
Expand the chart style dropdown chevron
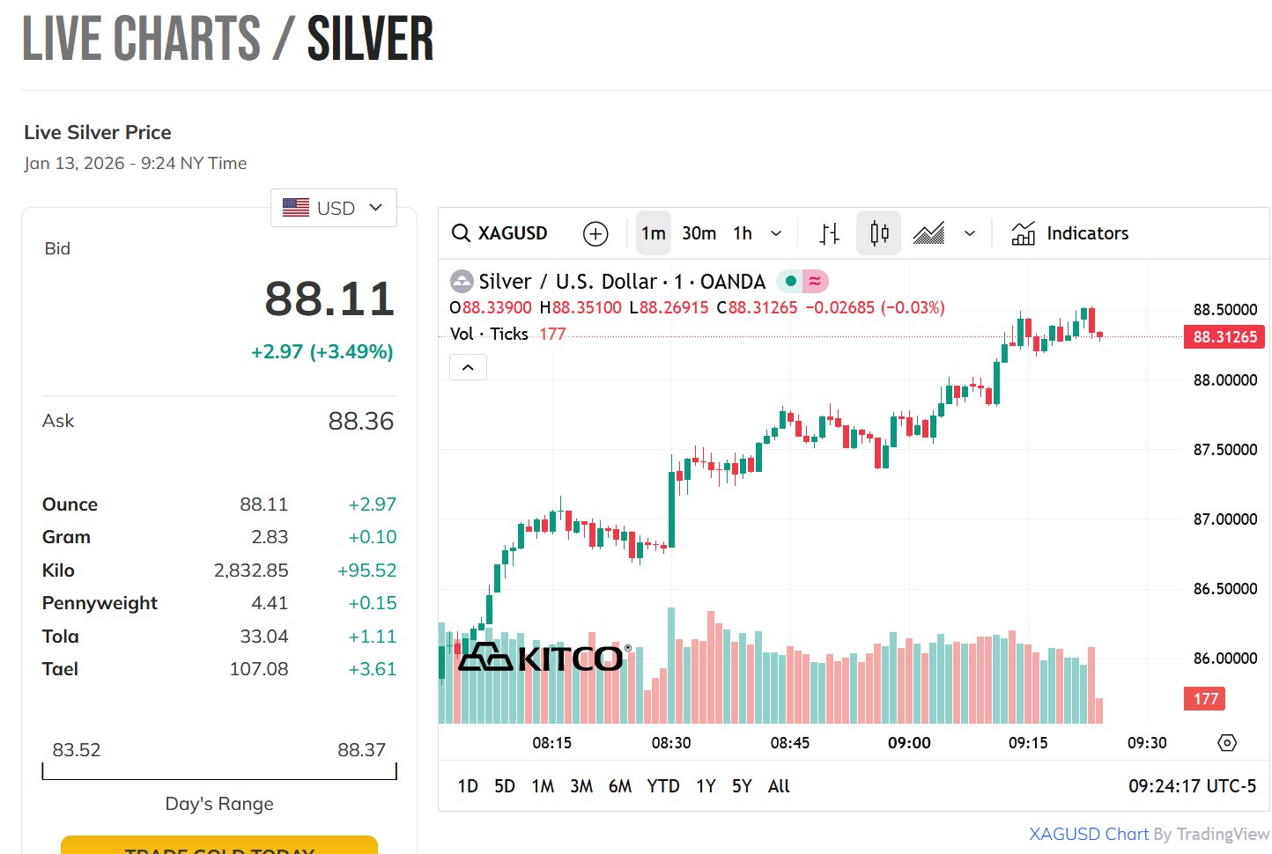click(970, 233)
